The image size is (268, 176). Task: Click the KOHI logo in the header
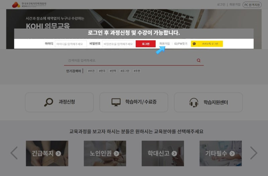coord(29,5)
